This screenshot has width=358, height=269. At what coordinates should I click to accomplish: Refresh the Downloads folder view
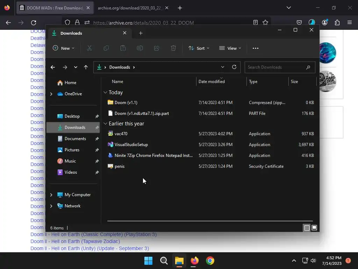[x=234, y=67]
